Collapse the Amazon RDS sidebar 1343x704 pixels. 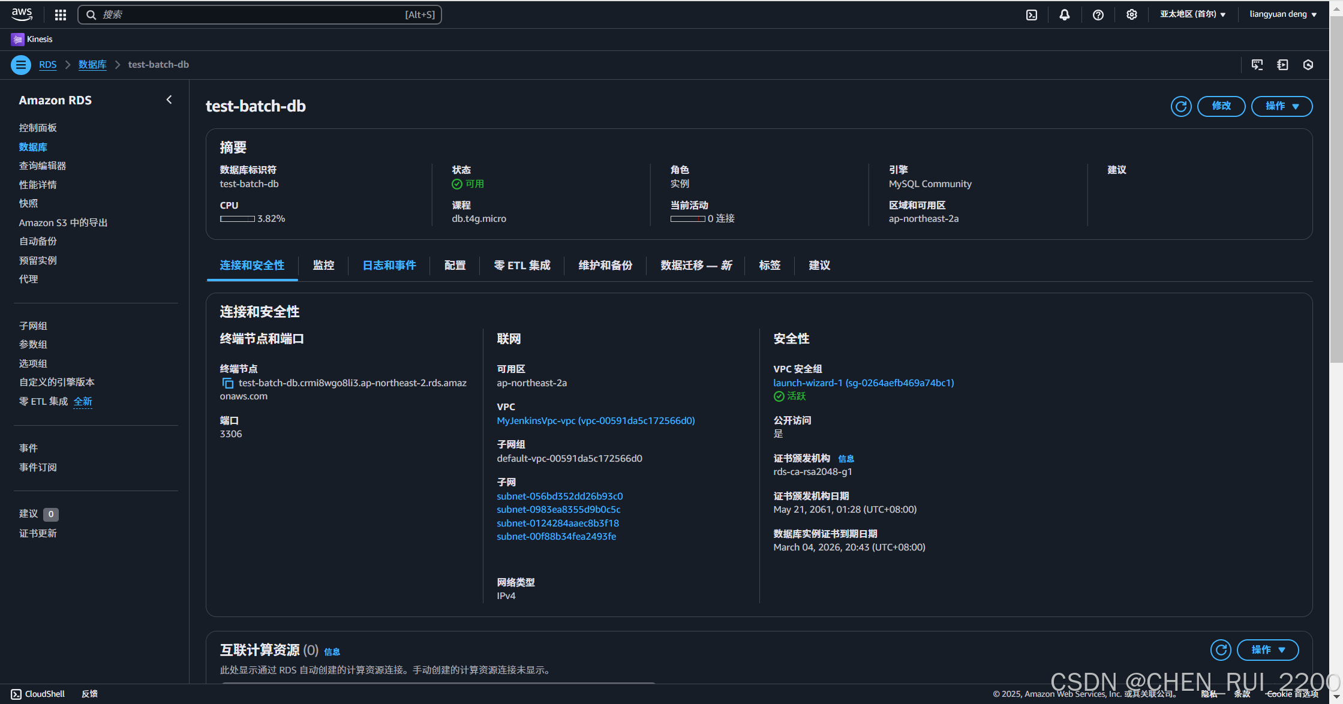[169, 100]
